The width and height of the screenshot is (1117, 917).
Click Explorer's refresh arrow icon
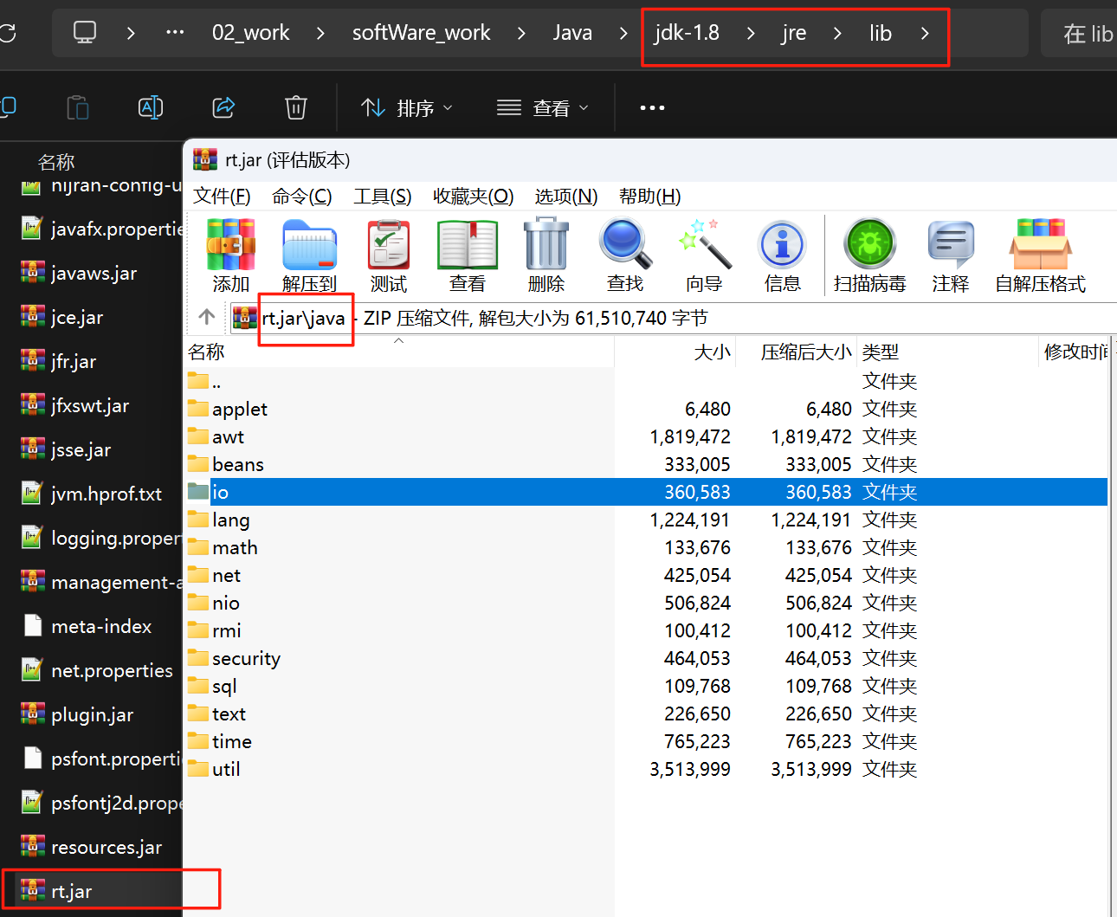pyautogui.click(x=8, y=33)
